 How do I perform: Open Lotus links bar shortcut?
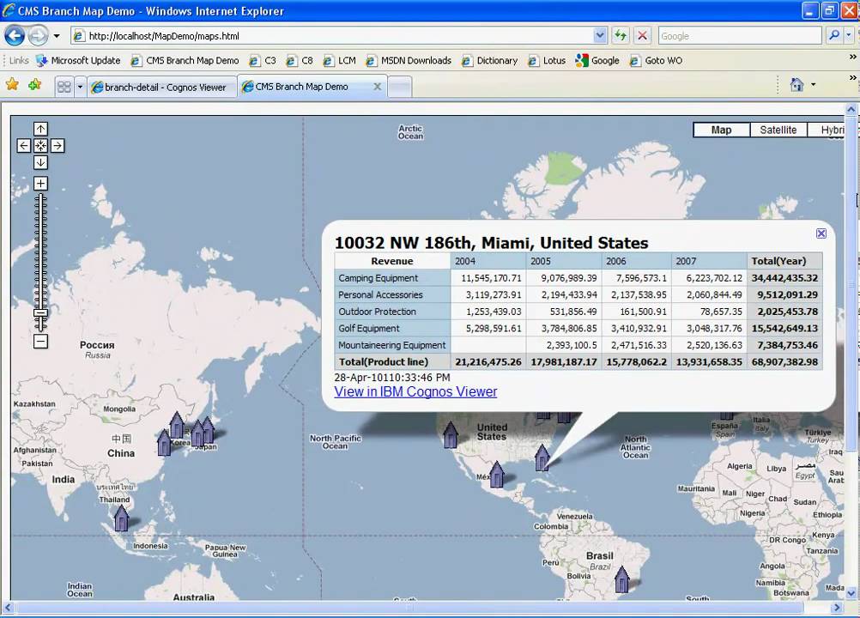point(547,60)
